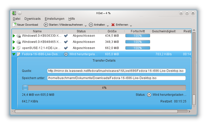Select the Fedora-16-i686-Live-Des... download name

pyautogui.click(x=41, y=54)
